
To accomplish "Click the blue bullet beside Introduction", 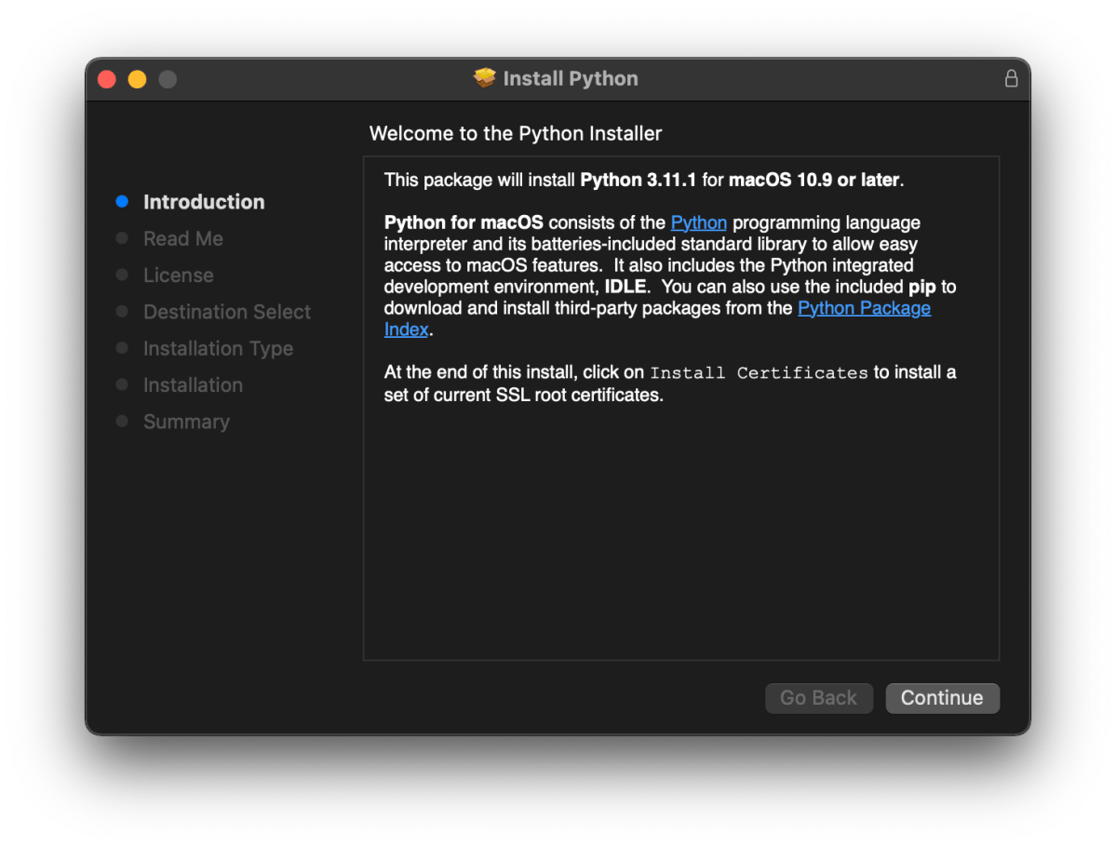I will [122, 201].
